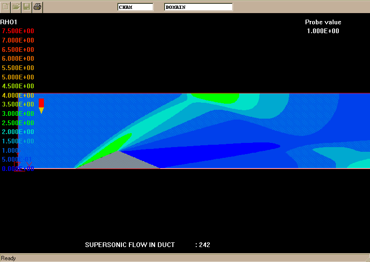Click the Ready status bar text
The height and width of the screenshot is (262, 370).
pos(8,258)
